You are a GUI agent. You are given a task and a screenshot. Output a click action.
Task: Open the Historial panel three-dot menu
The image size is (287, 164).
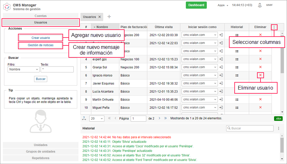tap(278, 128)
